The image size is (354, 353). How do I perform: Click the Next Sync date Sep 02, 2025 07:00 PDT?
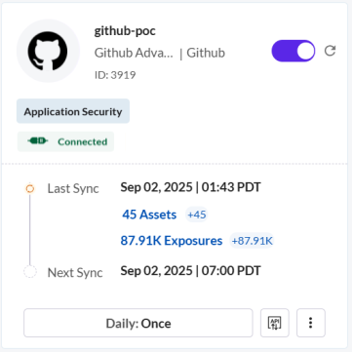click(190, 271)
